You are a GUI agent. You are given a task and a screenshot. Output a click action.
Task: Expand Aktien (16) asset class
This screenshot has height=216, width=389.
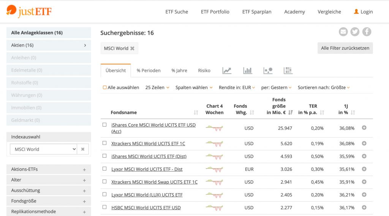49,45
